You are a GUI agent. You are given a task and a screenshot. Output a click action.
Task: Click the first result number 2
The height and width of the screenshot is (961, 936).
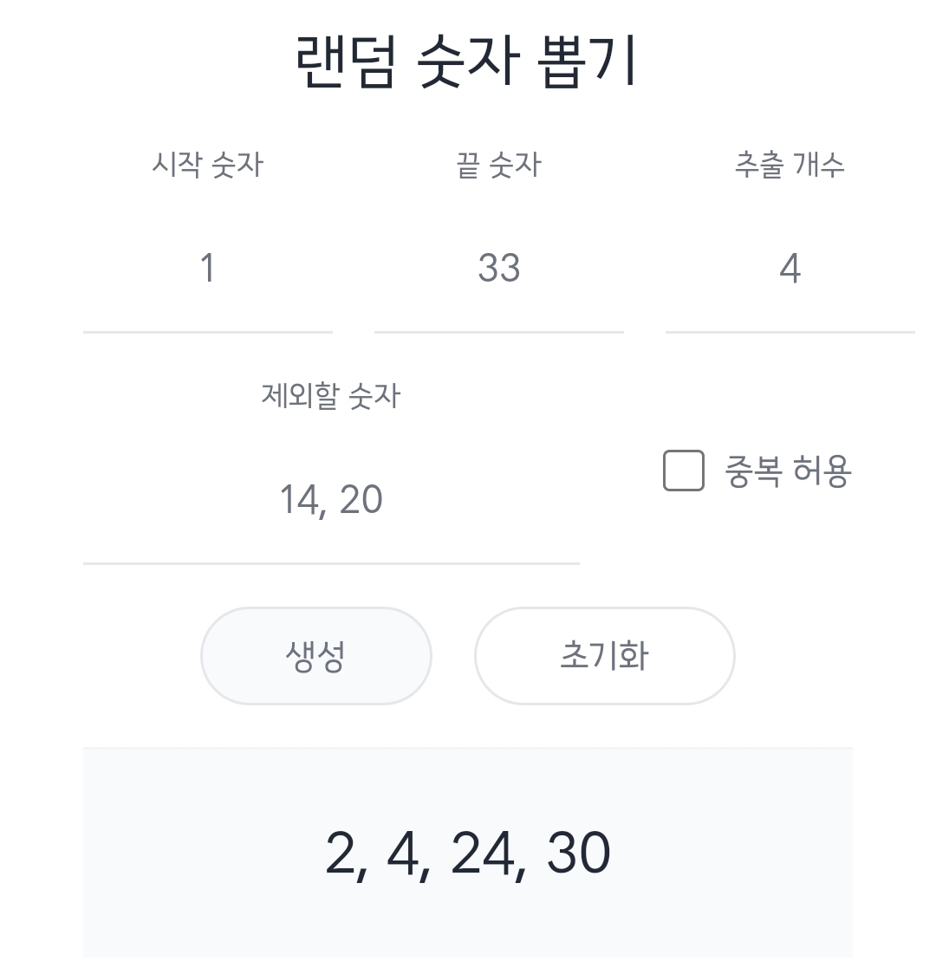[341, 854]
